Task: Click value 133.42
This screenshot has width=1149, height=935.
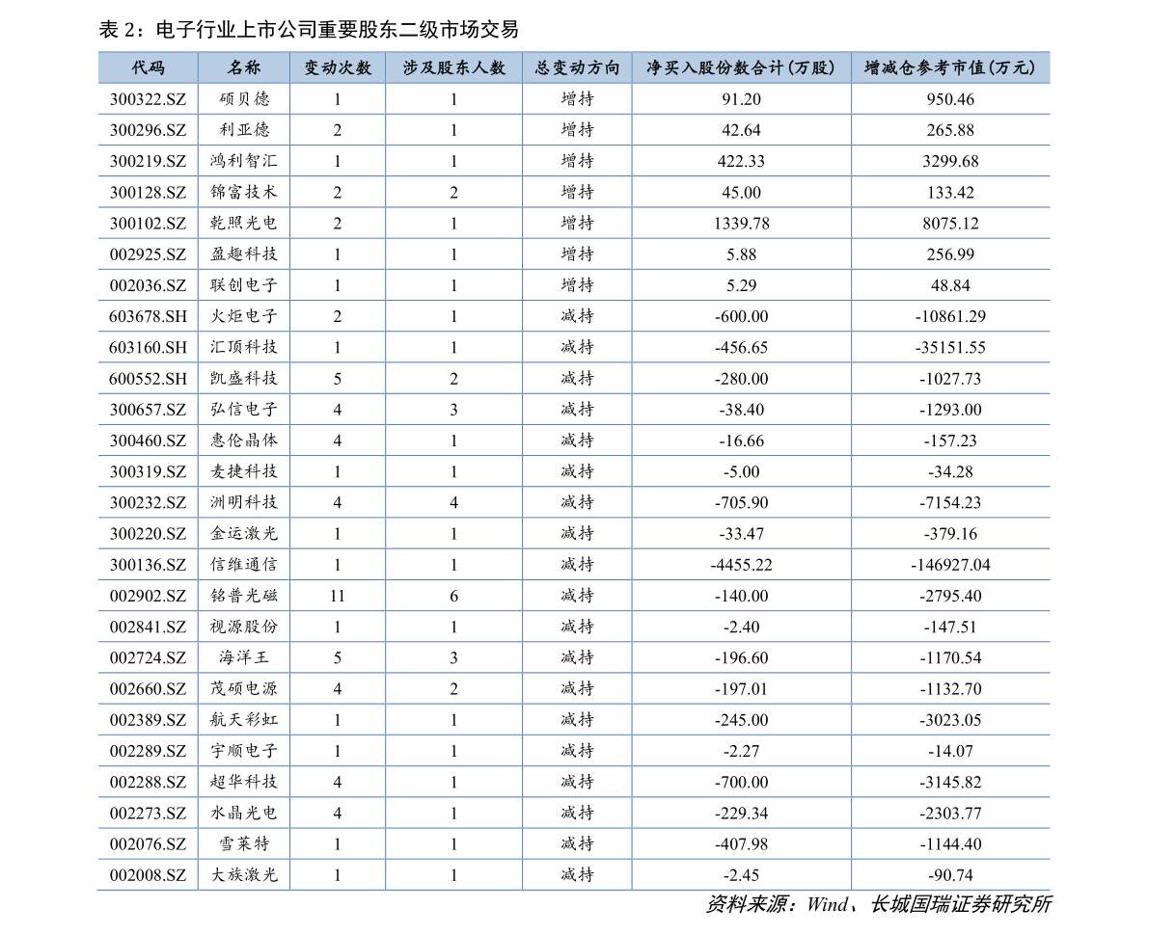Action: (x=950, y=193)
